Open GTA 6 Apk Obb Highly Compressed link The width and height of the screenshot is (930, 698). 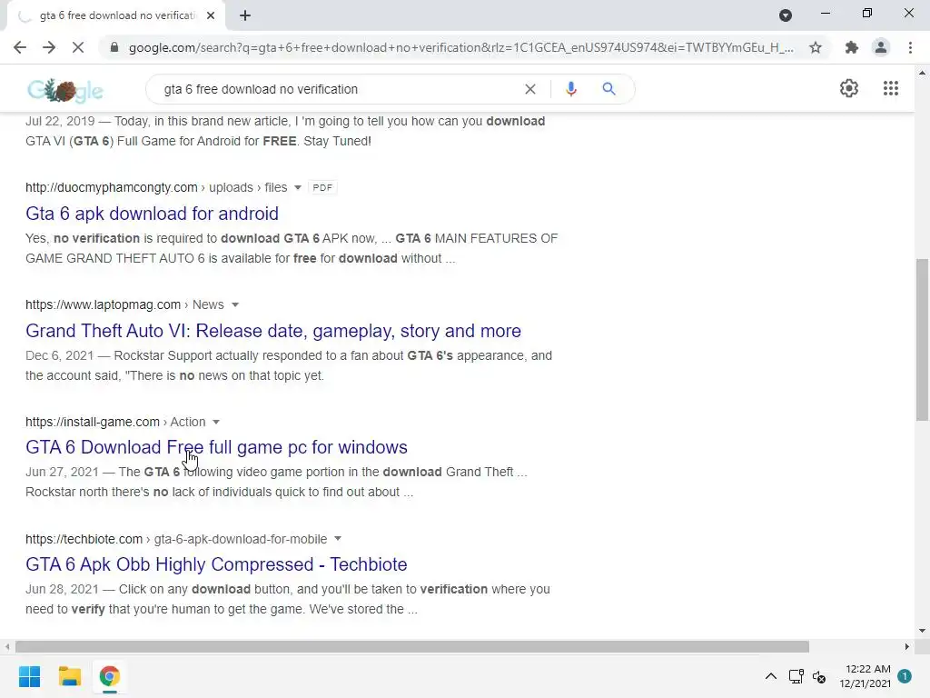216,563
